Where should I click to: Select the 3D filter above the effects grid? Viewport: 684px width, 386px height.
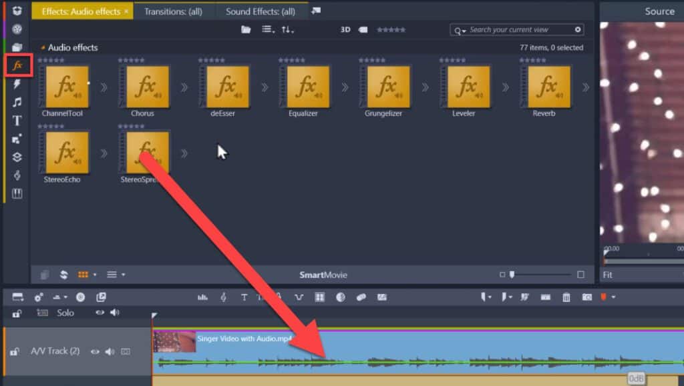coord(346,29)
